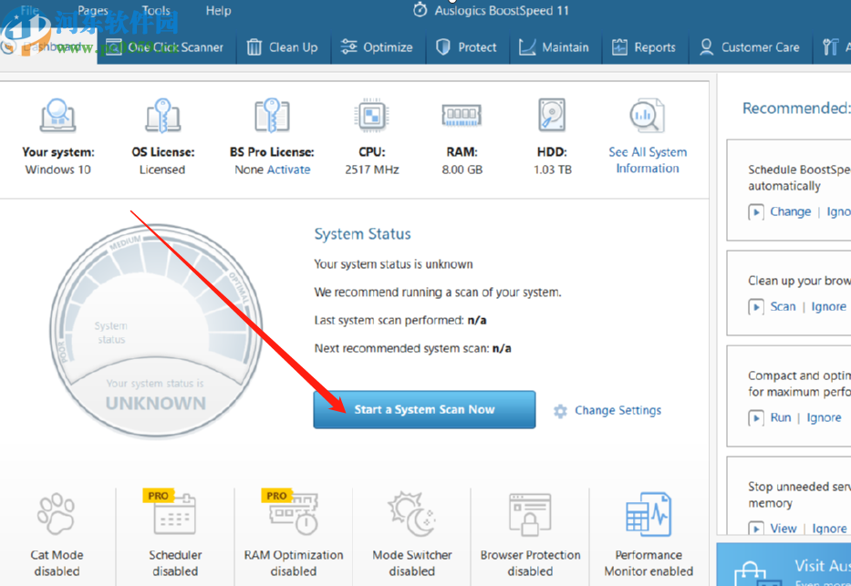The image size is (851, 586).
Task: Click the Change Settings gear icon
Action: [560, 411]
